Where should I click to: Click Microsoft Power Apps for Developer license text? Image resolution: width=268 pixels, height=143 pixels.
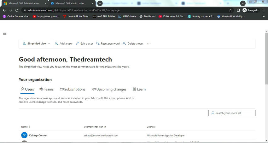click(166, 135)
